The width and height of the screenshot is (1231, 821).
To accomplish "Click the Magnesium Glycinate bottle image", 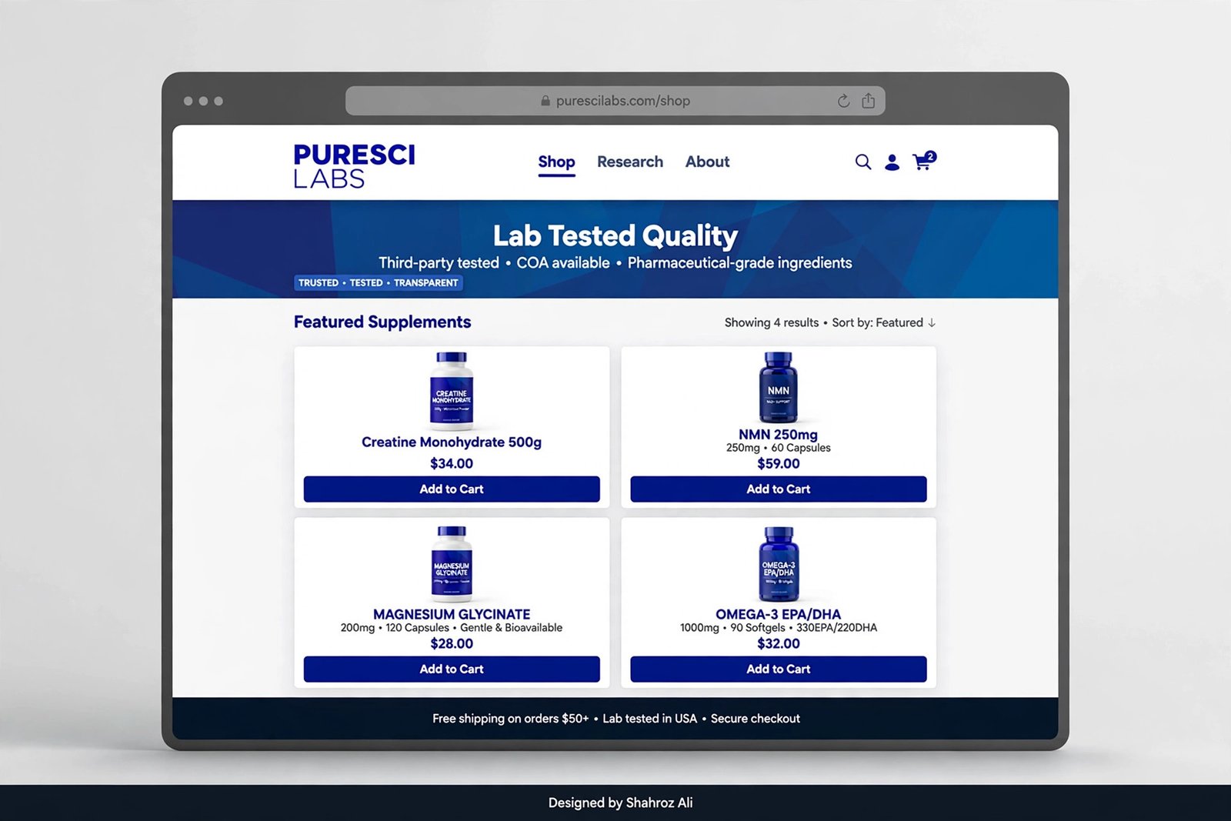I will click(x=452, y=563).
